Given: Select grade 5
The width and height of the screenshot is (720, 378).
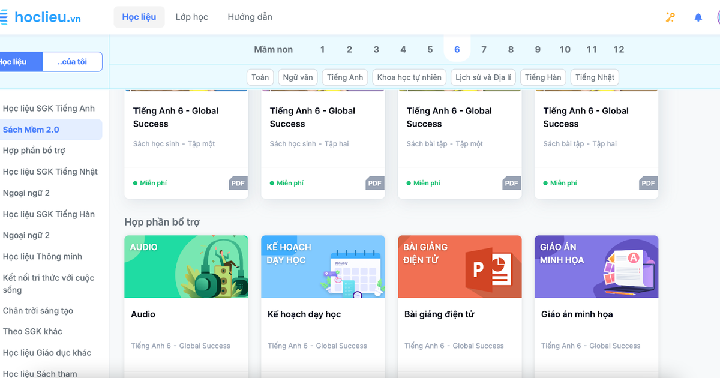Looking at the screenshot, I should (430, 49).
